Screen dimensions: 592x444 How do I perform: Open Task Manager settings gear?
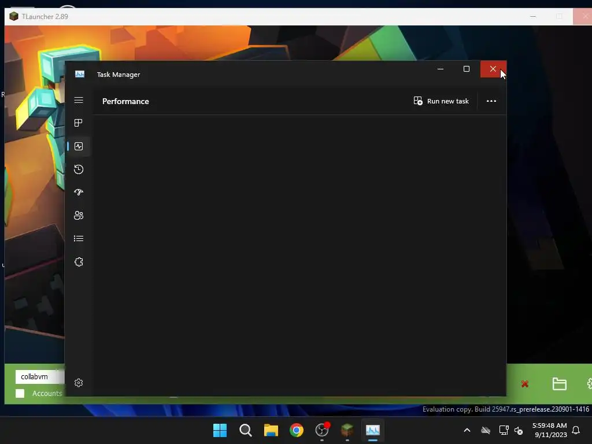[x=79, y=383]
